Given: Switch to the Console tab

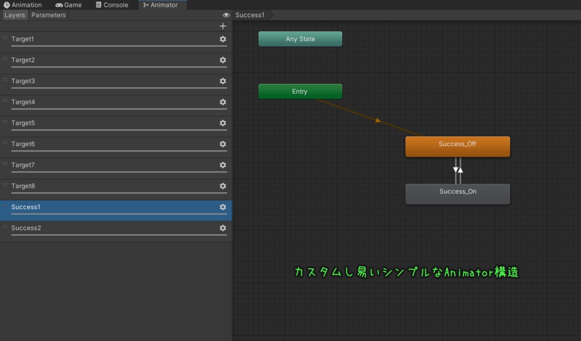Looking at the screenshot, I should tap(112, 5).
